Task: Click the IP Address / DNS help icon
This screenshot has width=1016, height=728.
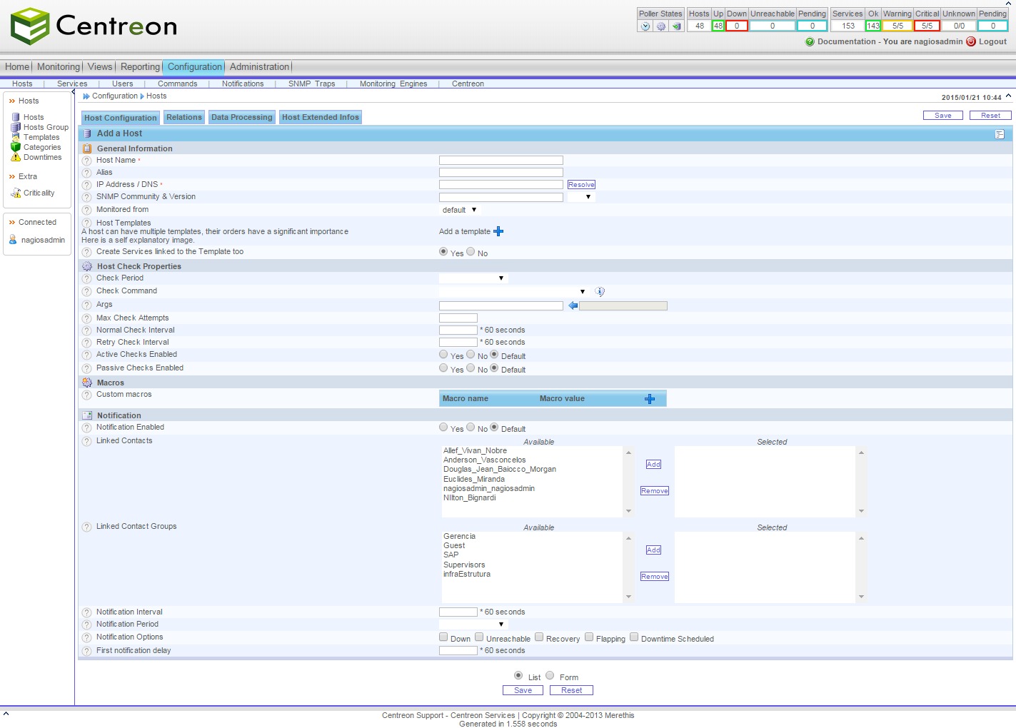Action: tap(87, 185)
